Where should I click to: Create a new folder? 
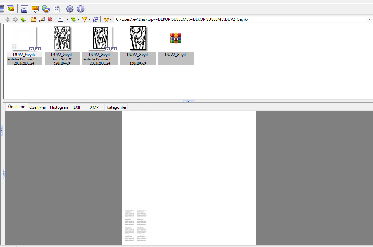tap(33, 19)
